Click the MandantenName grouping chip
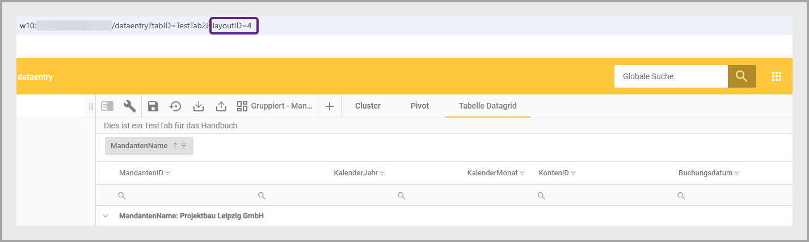Screen dimensions: 809x242 (139, 146)
